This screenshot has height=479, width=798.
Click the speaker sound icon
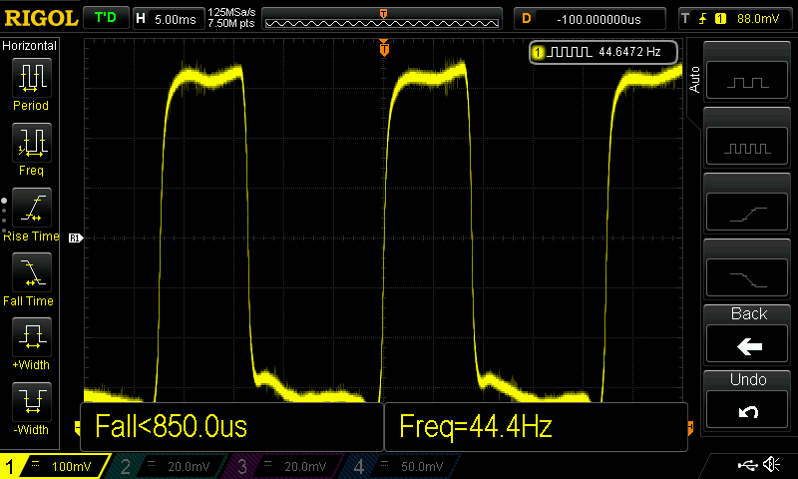[x=771, y=465]
